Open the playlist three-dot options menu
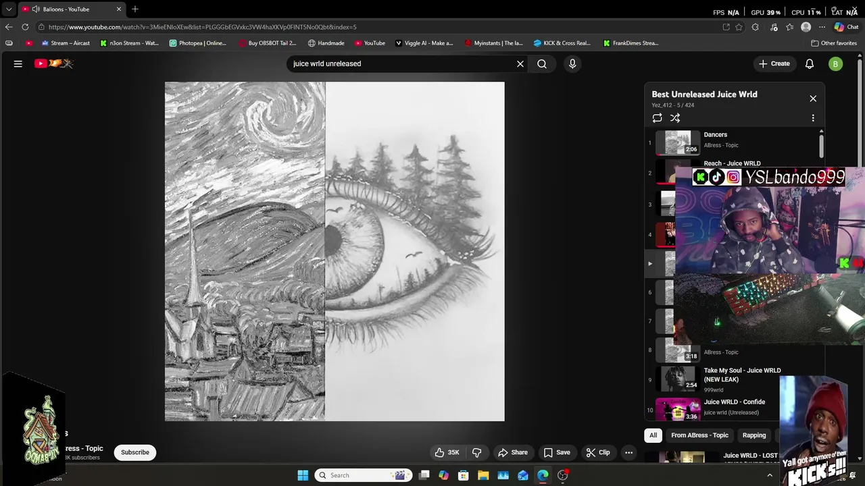This screenshot has width=865, height=486. (813, 118)
